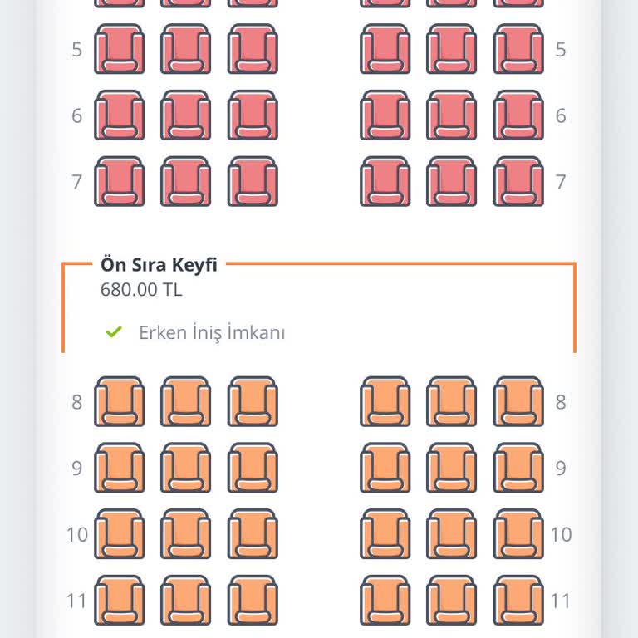
Task: Select the rightmost seat in row 6
Action: (x=518, y=115)
